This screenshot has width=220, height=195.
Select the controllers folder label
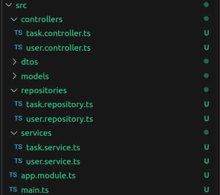pyautogui.click(x=42, y=19)
